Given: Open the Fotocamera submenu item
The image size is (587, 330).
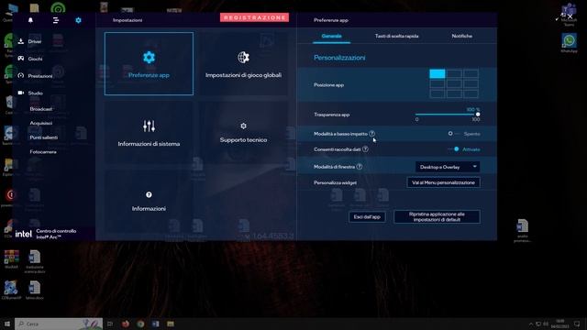Looking at the screenshot, I should point(43,152).
